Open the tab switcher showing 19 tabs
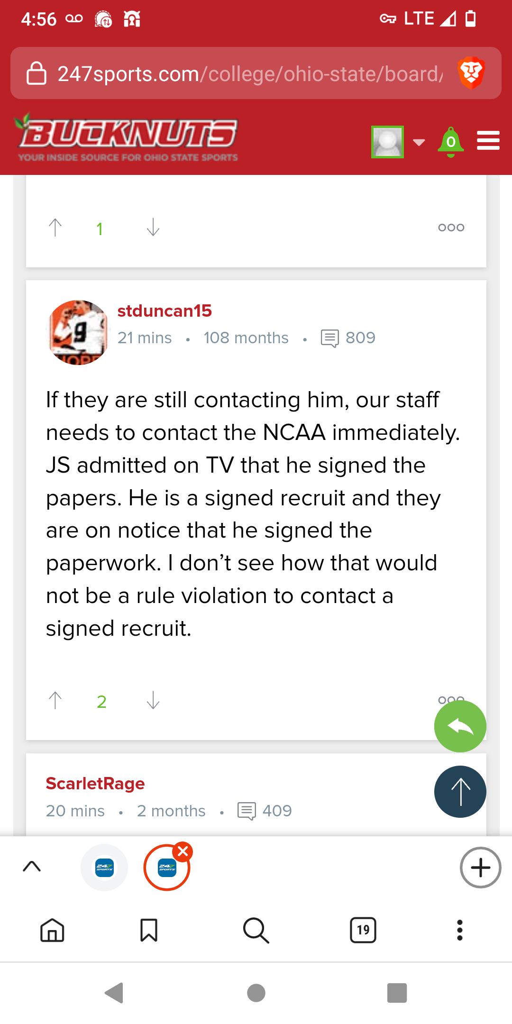 point(362,931)
